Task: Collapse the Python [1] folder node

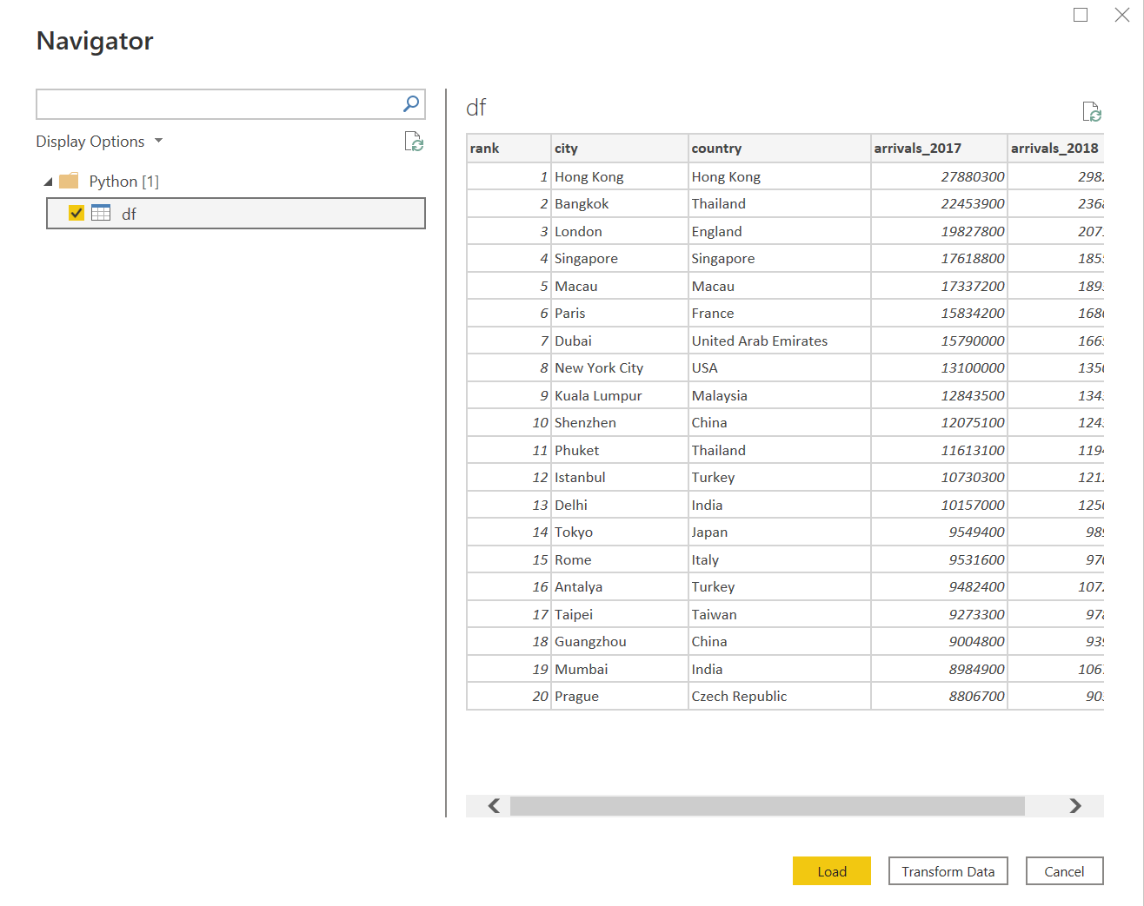Action: (x=48, y=182)
